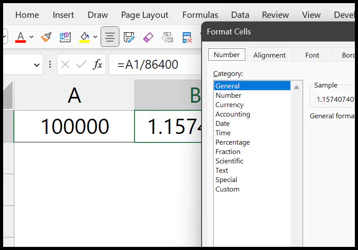Select cell B1 showing 1.157
Viewport: 358px width, 250px height.
point(168,126)
